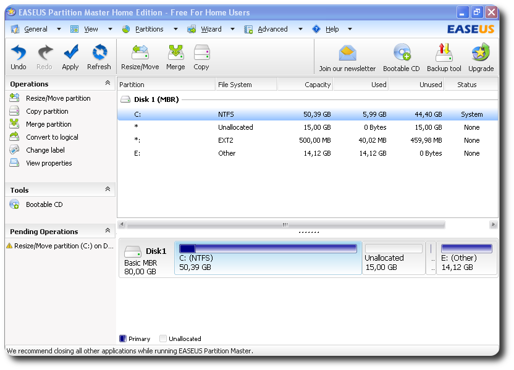This screenshot has height=370, width=514.
Task: Open the Wizard menu
Action: (211, 29)
